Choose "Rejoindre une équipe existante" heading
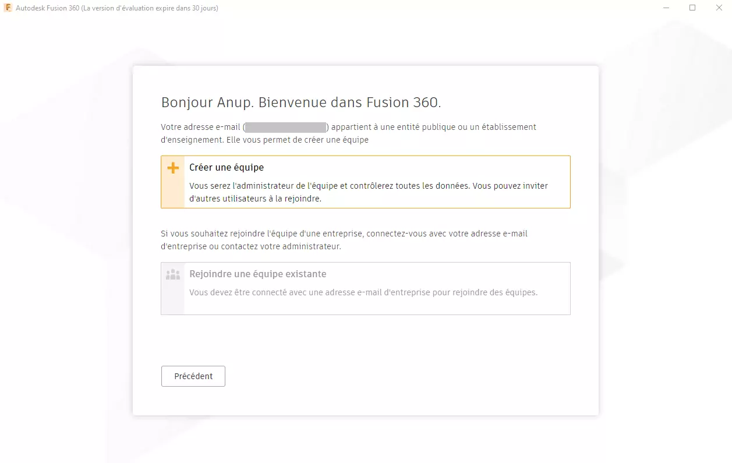The image size is (732, 463). coord(257,274)
